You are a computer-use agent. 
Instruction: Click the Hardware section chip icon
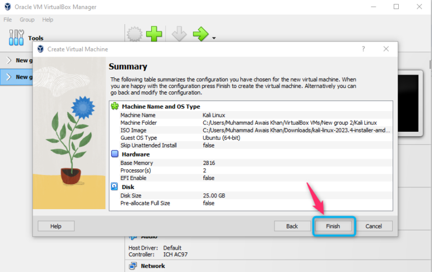tap(115, 154)
